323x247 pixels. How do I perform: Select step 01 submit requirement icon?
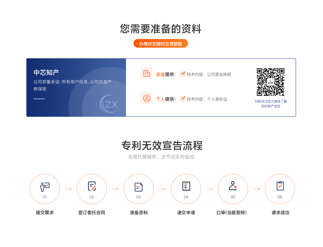(45, 186)
